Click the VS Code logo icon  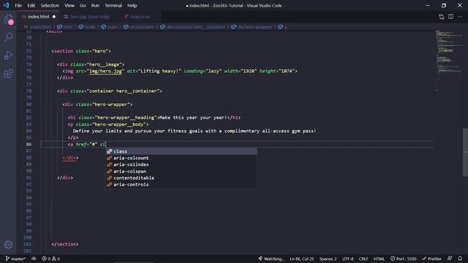(x=6, y=5)
